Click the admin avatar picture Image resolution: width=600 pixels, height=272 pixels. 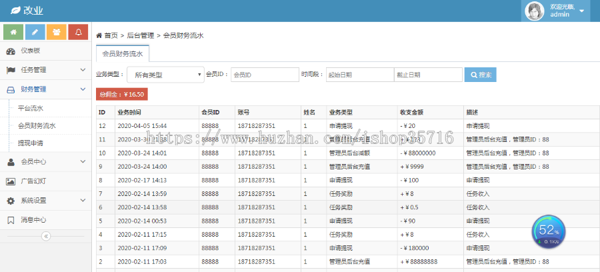tap(534, 11)
